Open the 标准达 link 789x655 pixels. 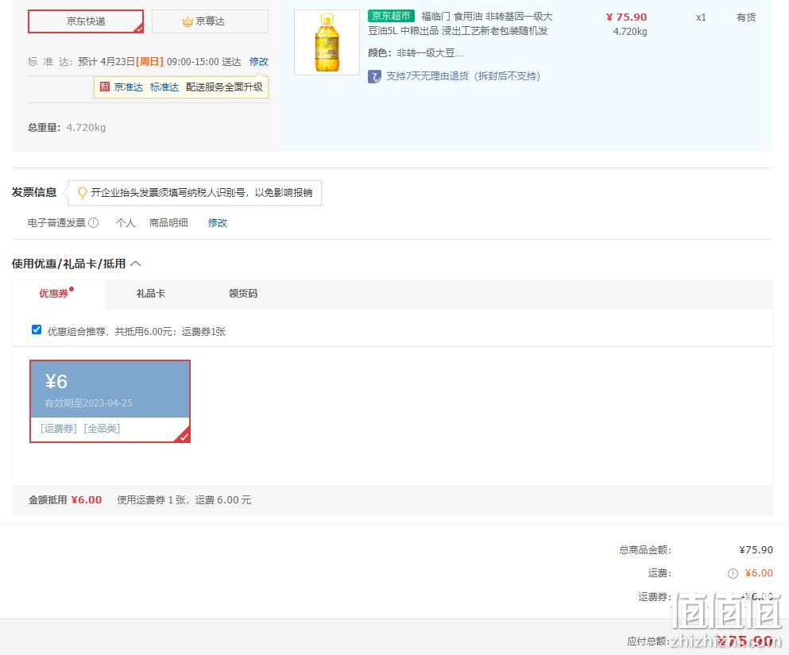[164, 87]
